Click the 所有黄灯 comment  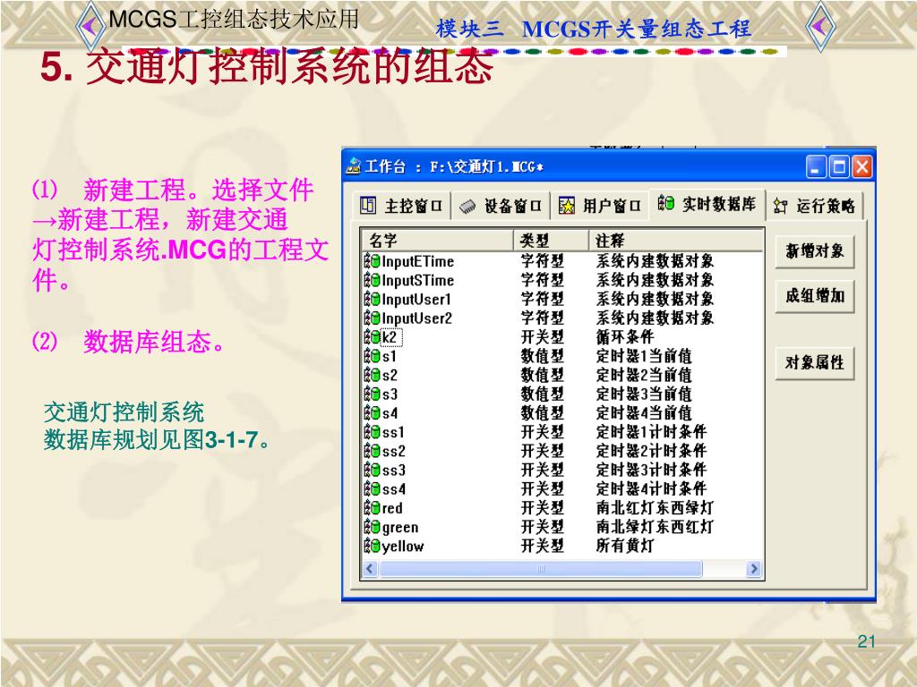coord(624,547)
